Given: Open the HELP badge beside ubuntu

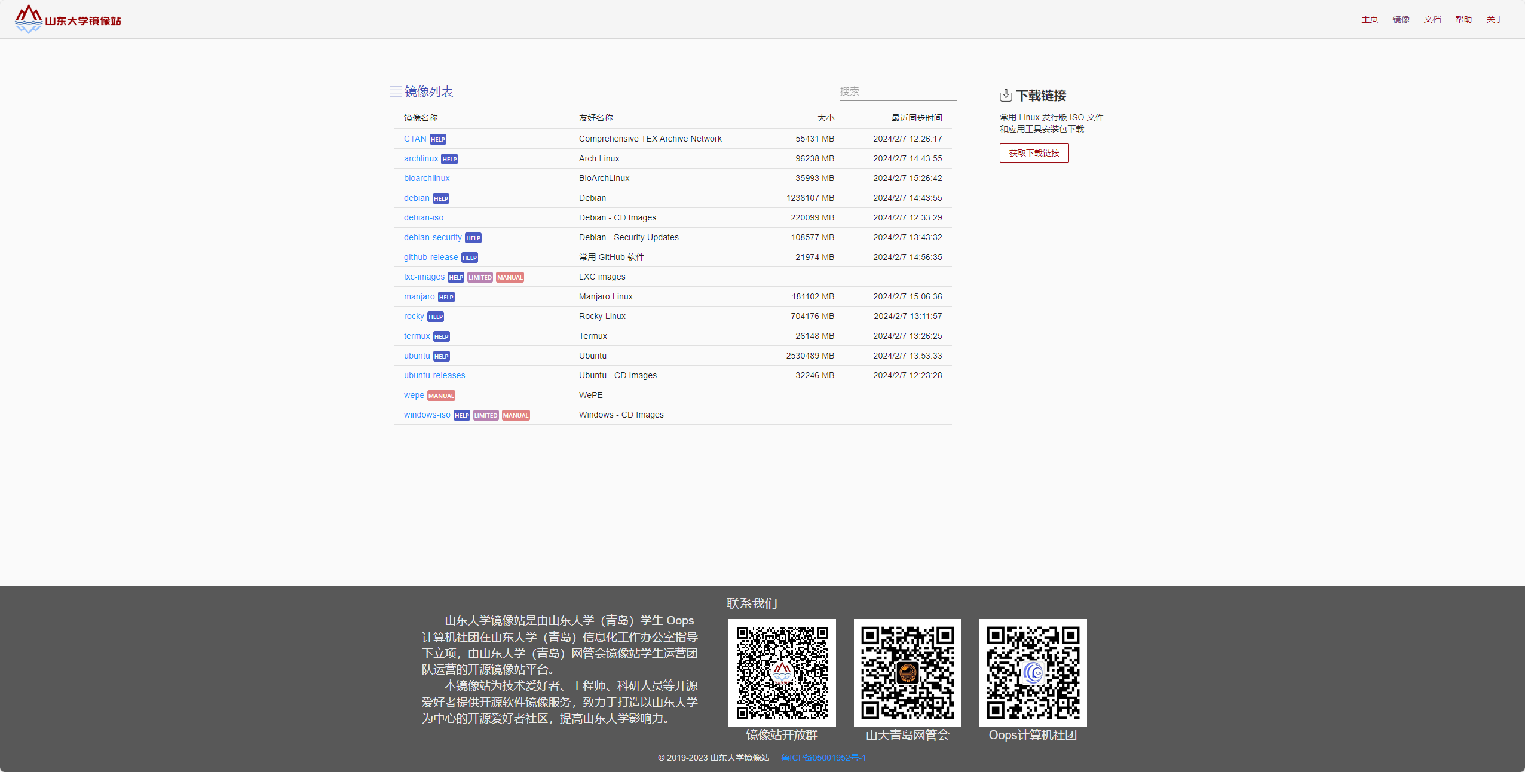Looking at the screenshot, I should point(441,356).
